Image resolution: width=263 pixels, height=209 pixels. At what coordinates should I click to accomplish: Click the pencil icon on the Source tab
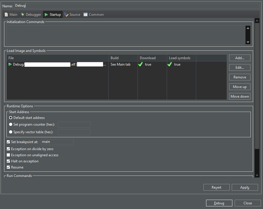66,14
